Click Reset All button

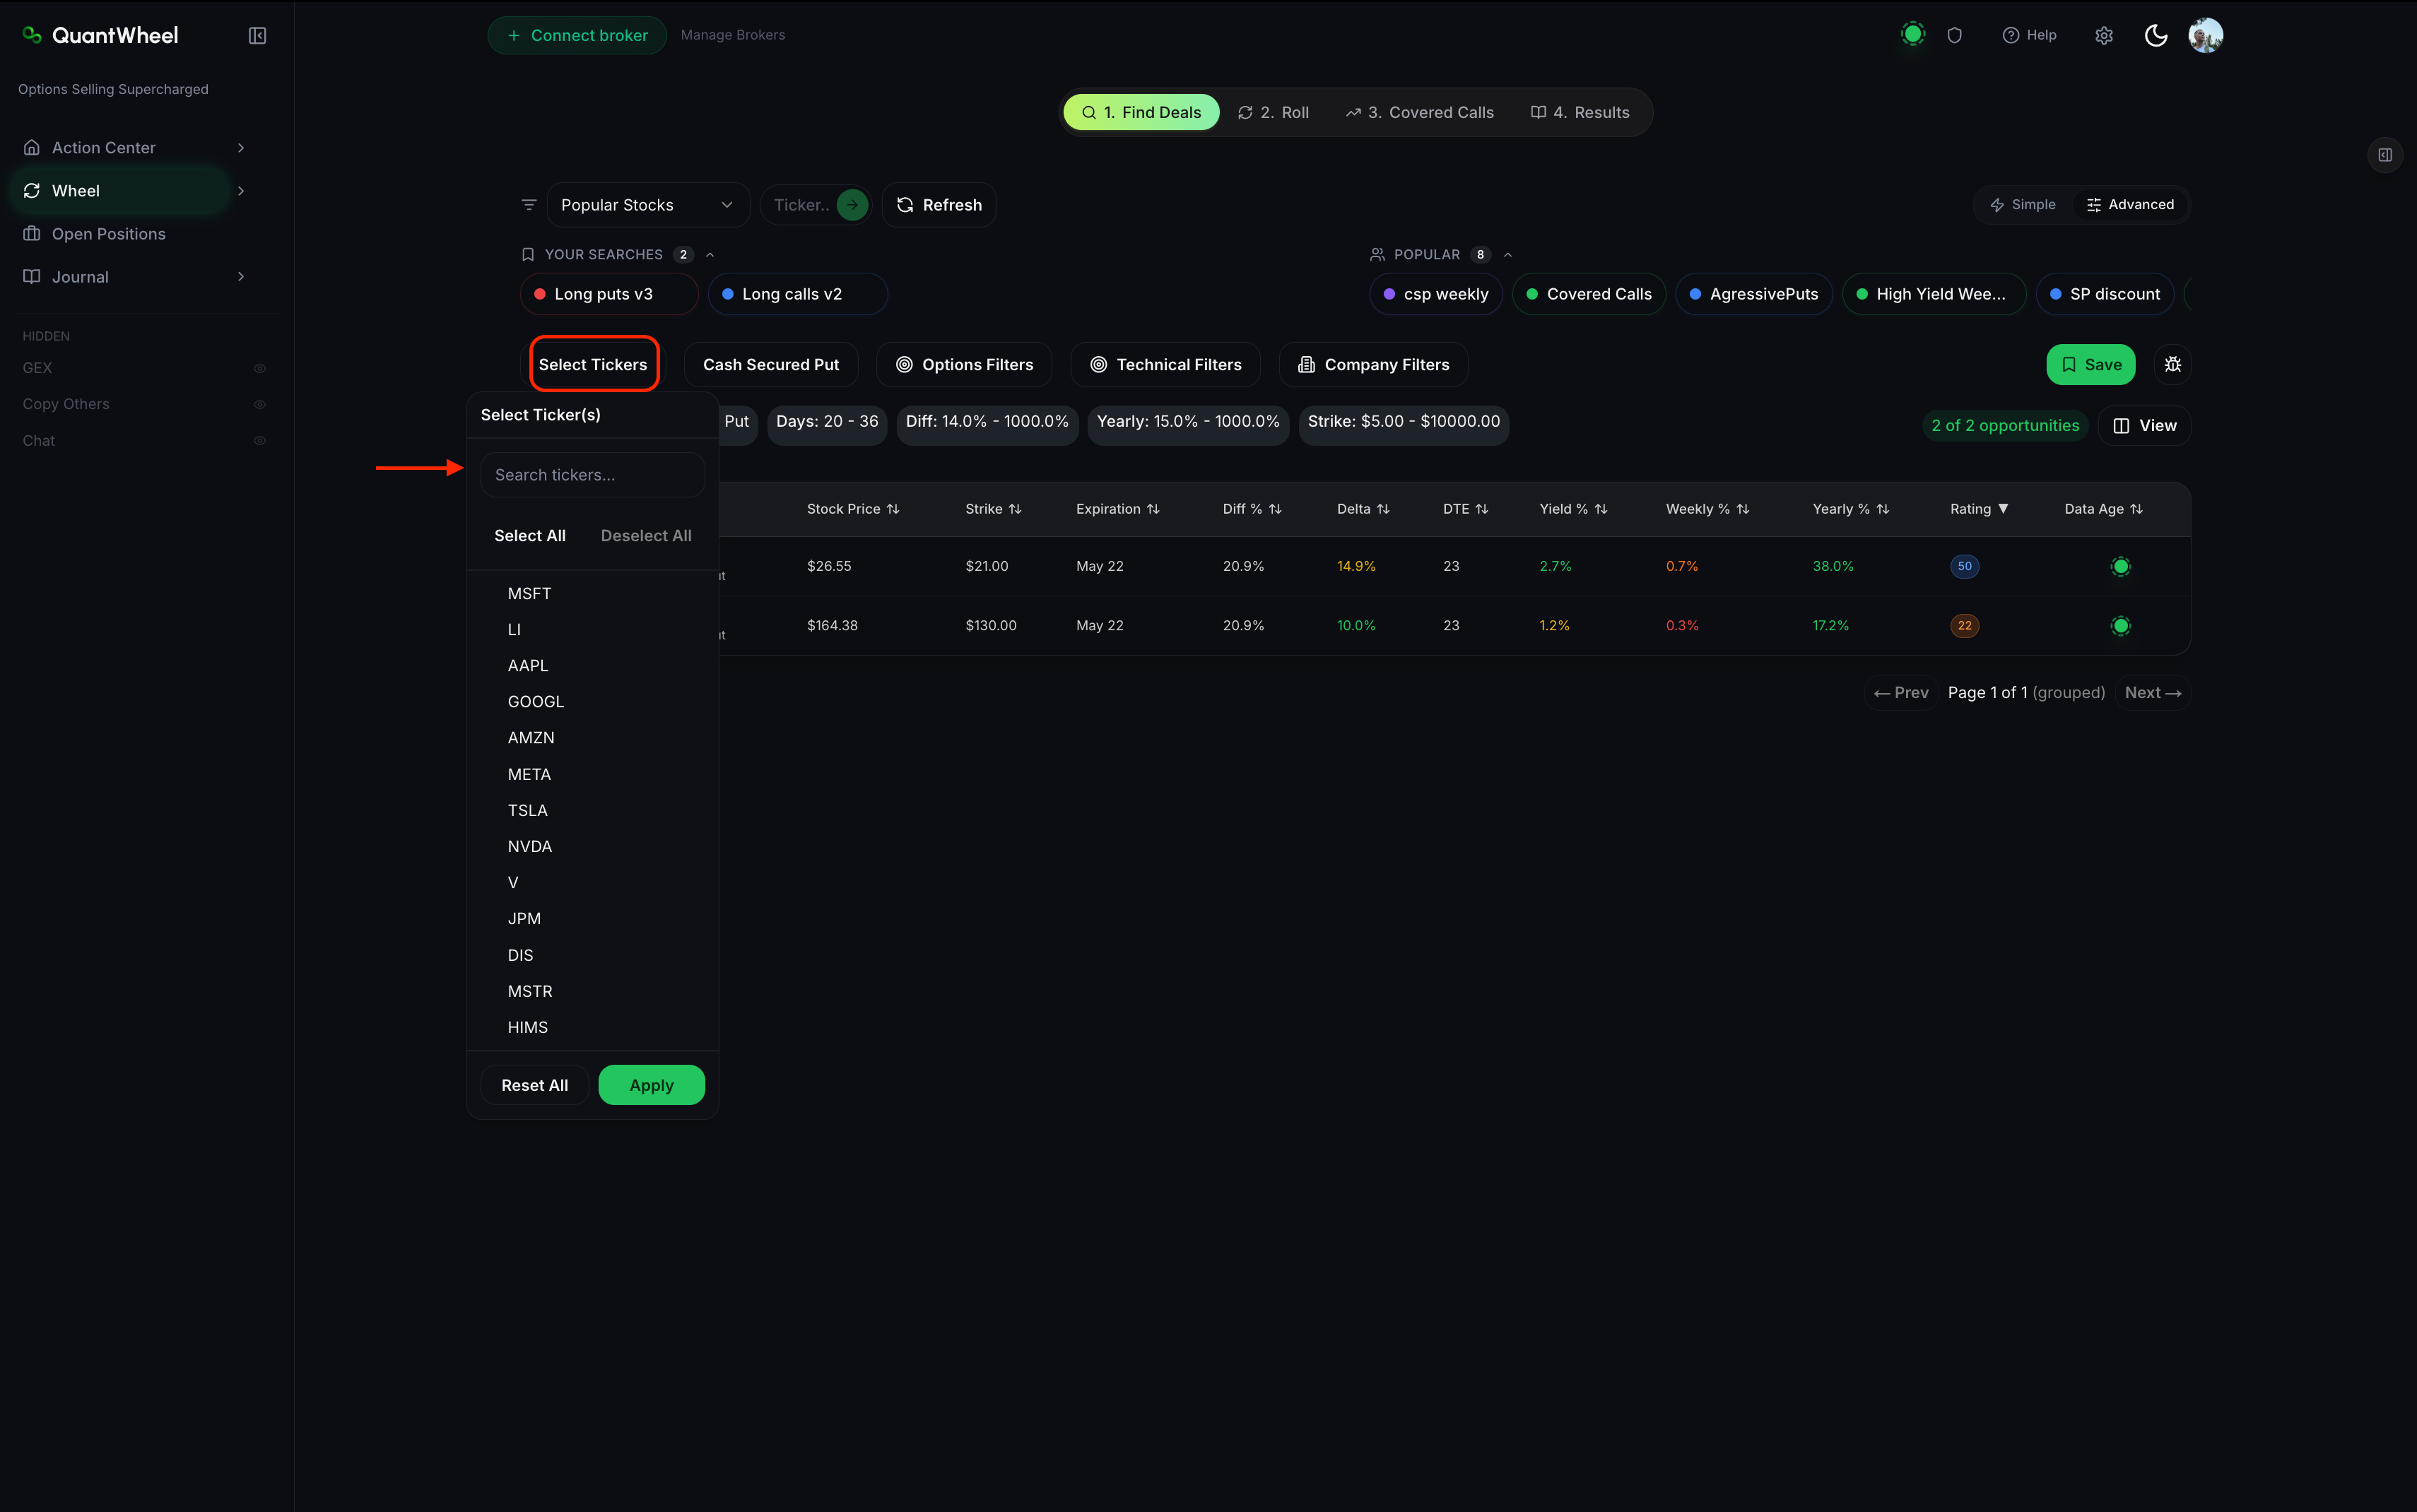tap(535, 1086)
